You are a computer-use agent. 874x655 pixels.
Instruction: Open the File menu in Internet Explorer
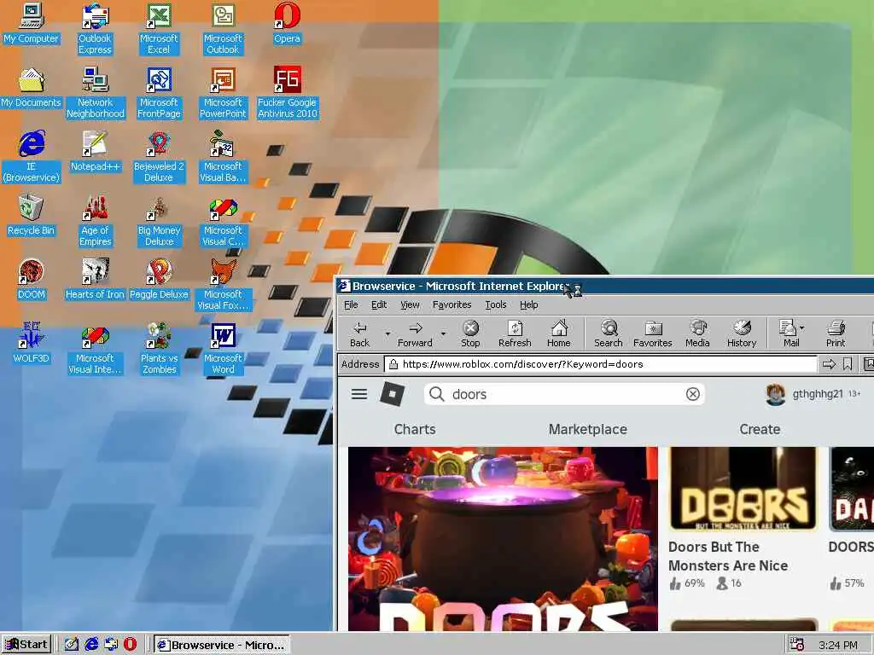coord(351,304)
